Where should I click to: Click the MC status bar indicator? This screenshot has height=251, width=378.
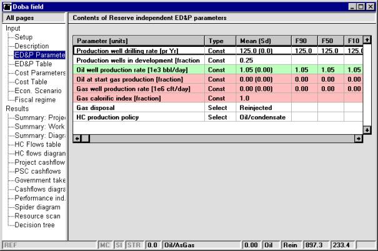[x=105, y=245]
